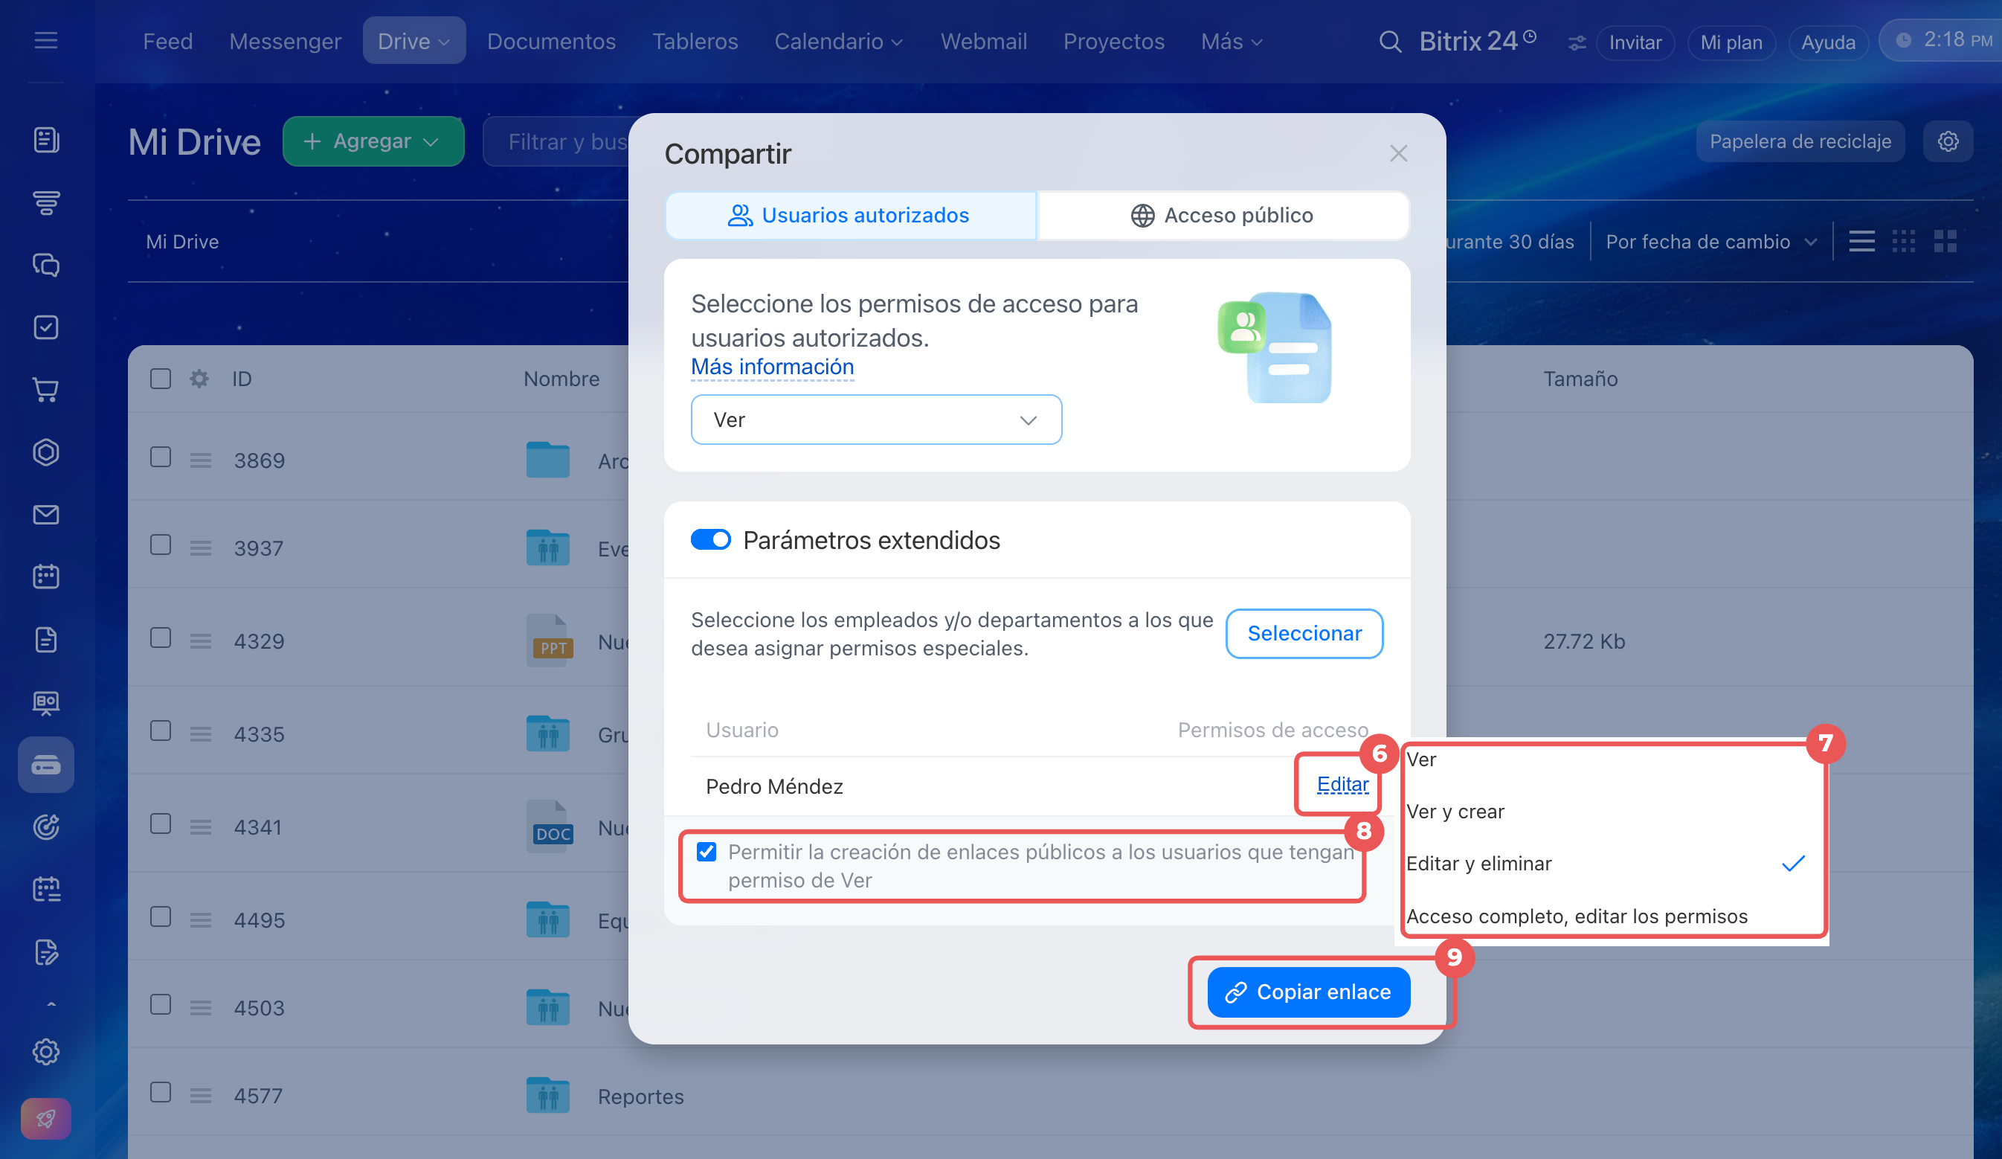The image size is (2002, 1159).
Task: Click the PPT file icon in row 4329
Action: [549, 640]
